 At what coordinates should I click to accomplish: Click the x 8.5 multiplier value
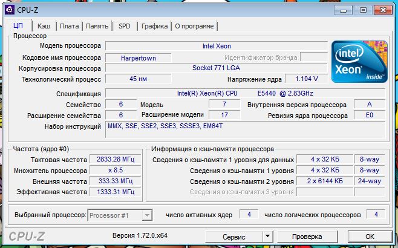click(x=116, y=170)
